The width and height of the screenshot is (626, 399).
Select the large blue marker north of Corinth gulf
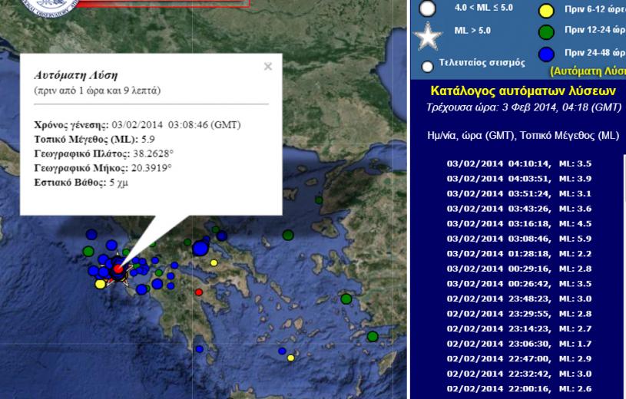200,248
